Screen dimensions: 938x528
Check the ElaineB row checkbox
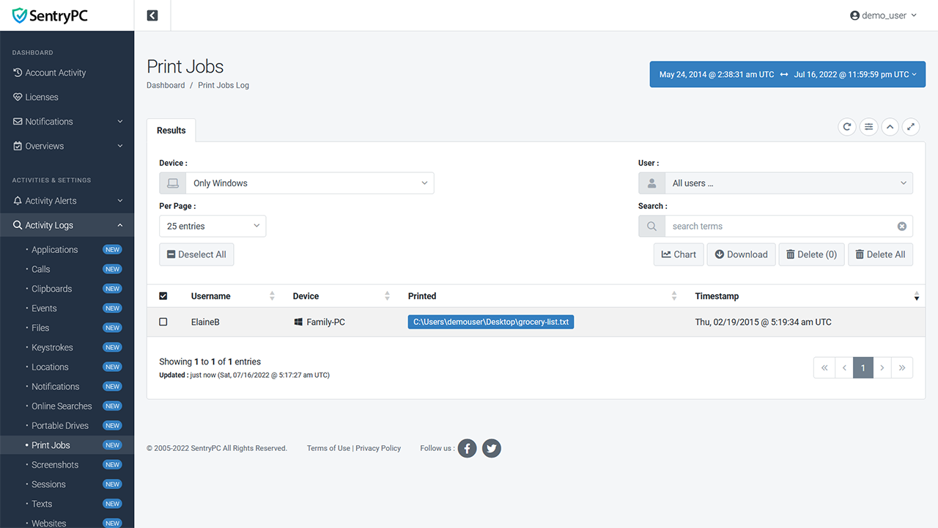click(x=163, y=322)
